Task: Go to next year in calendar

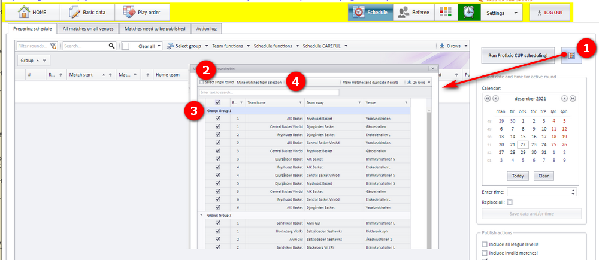Action: (x=573, y=98)
